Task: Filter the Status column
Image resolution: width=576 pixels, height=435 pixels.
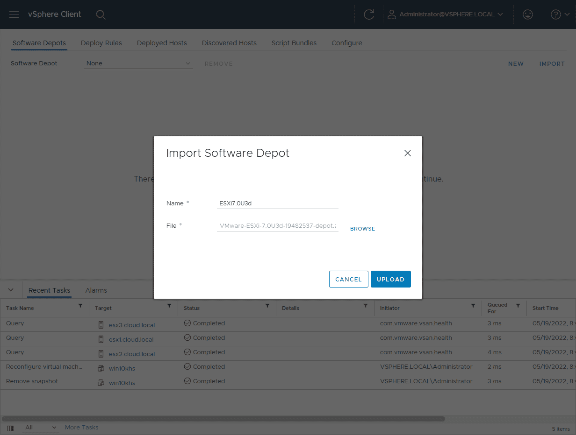Action: pos(267,306)
